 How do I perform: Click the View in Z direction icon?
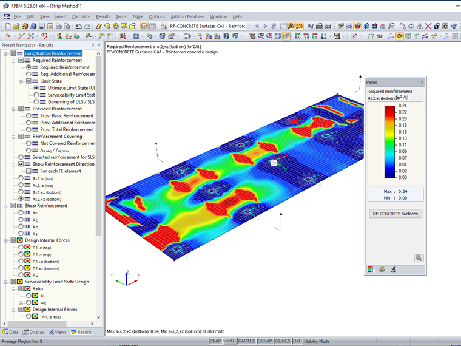point(315,36)
